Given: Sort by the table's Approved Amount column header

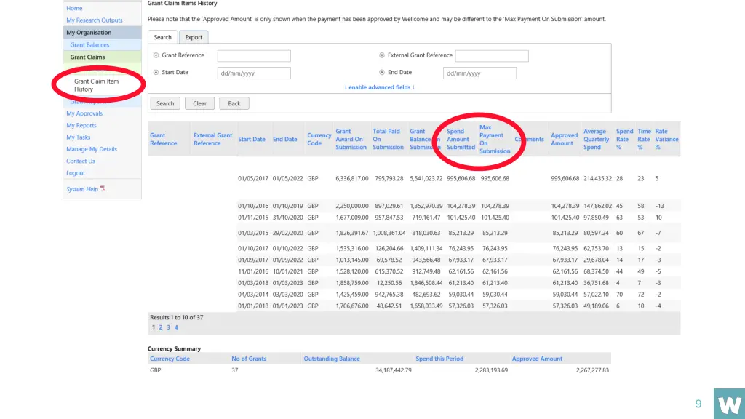Looking at the screenshot, I should (x=565, y=139).
